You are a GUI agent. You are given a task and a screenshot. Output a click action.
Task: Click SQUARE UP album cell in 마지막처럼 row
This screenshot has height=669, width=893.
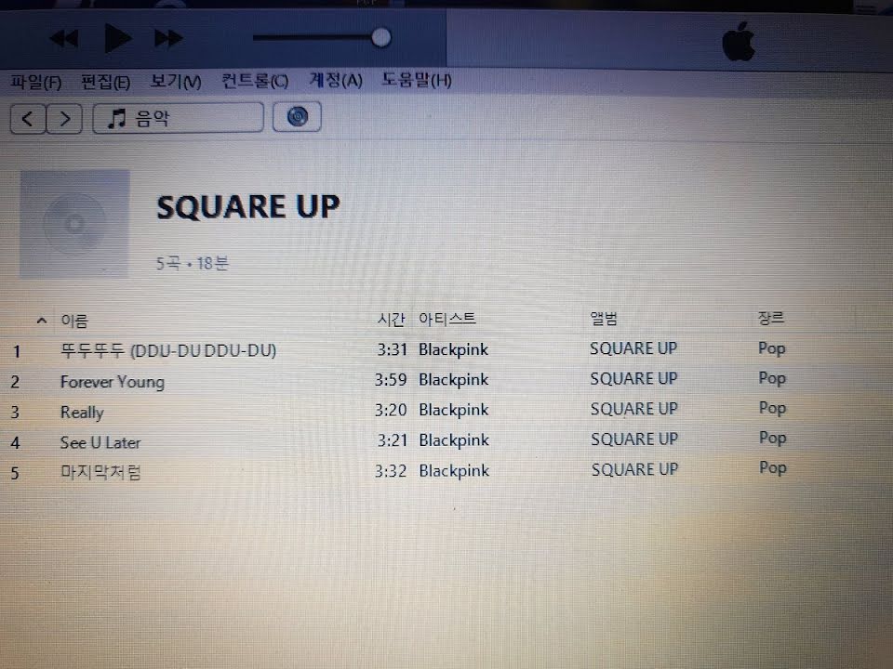coord(634,469)
